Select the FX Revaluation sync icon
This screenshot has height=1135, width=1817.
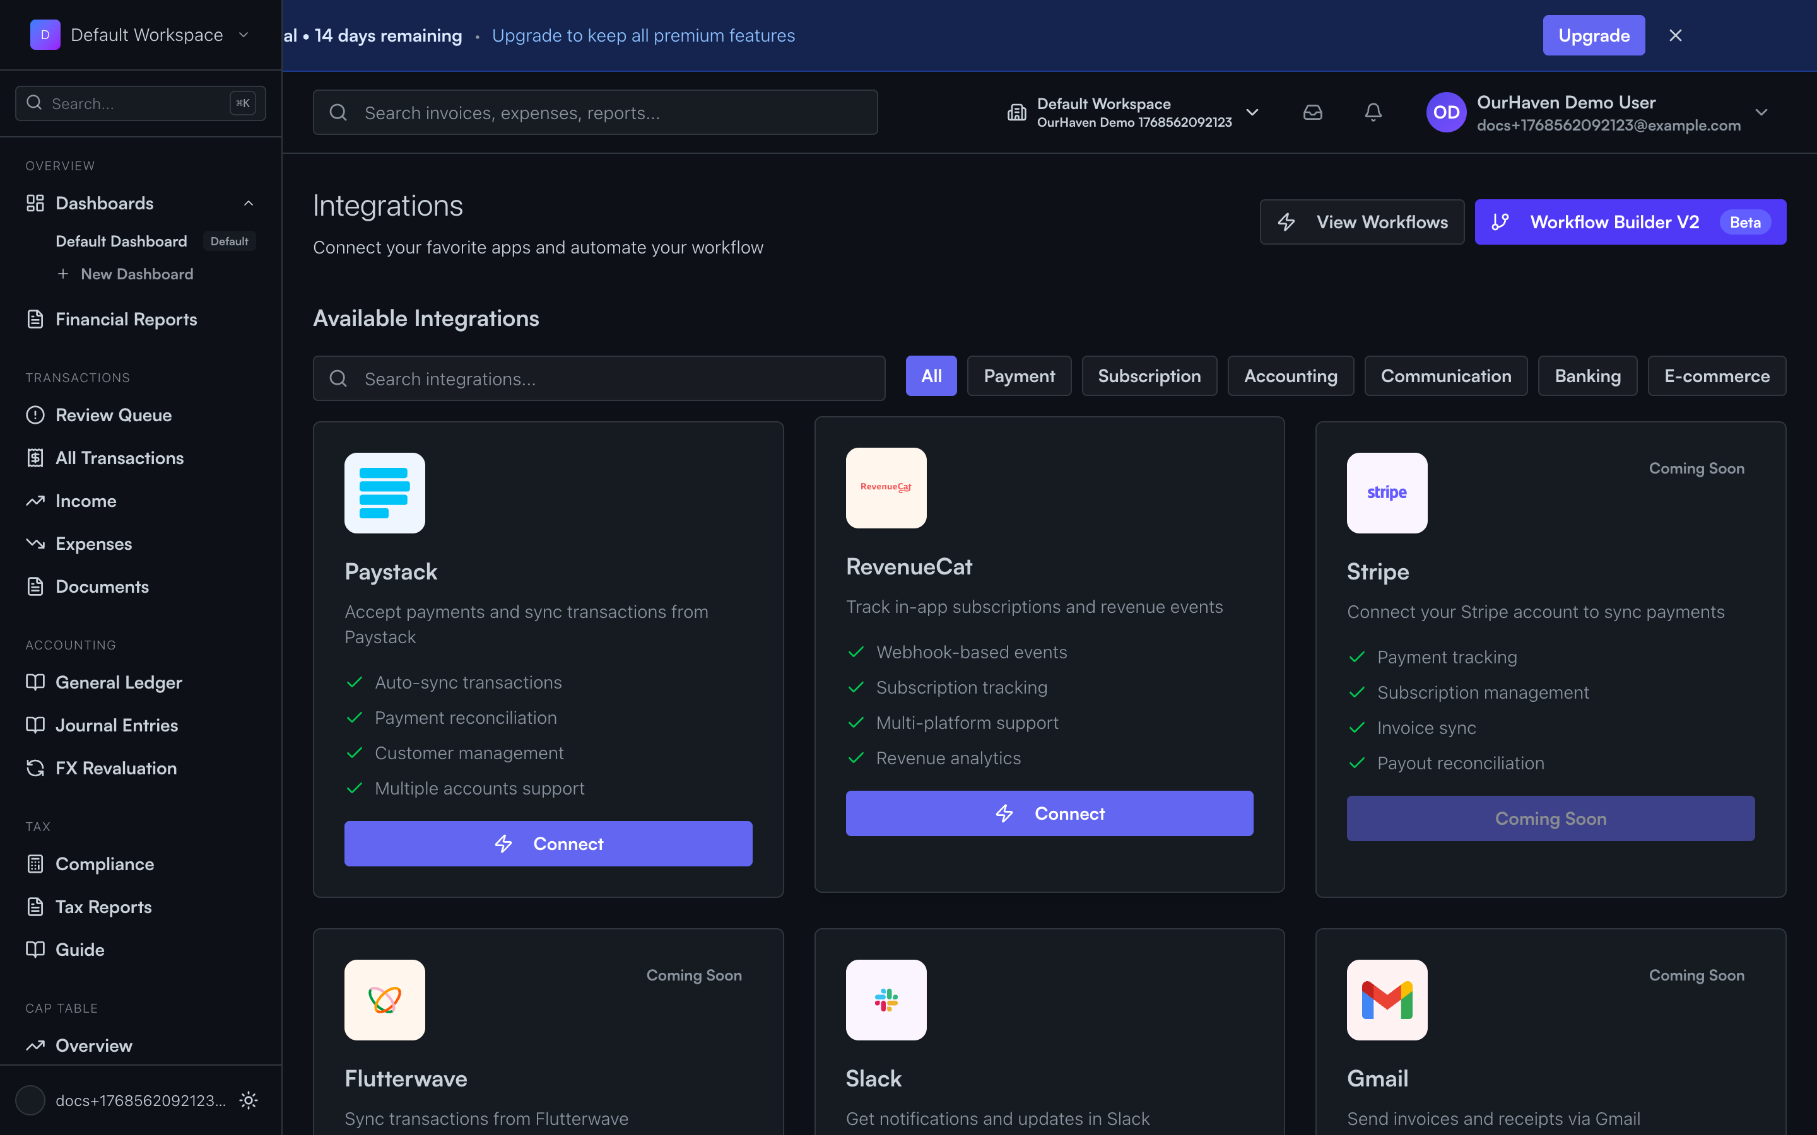[x=35, y=768]
